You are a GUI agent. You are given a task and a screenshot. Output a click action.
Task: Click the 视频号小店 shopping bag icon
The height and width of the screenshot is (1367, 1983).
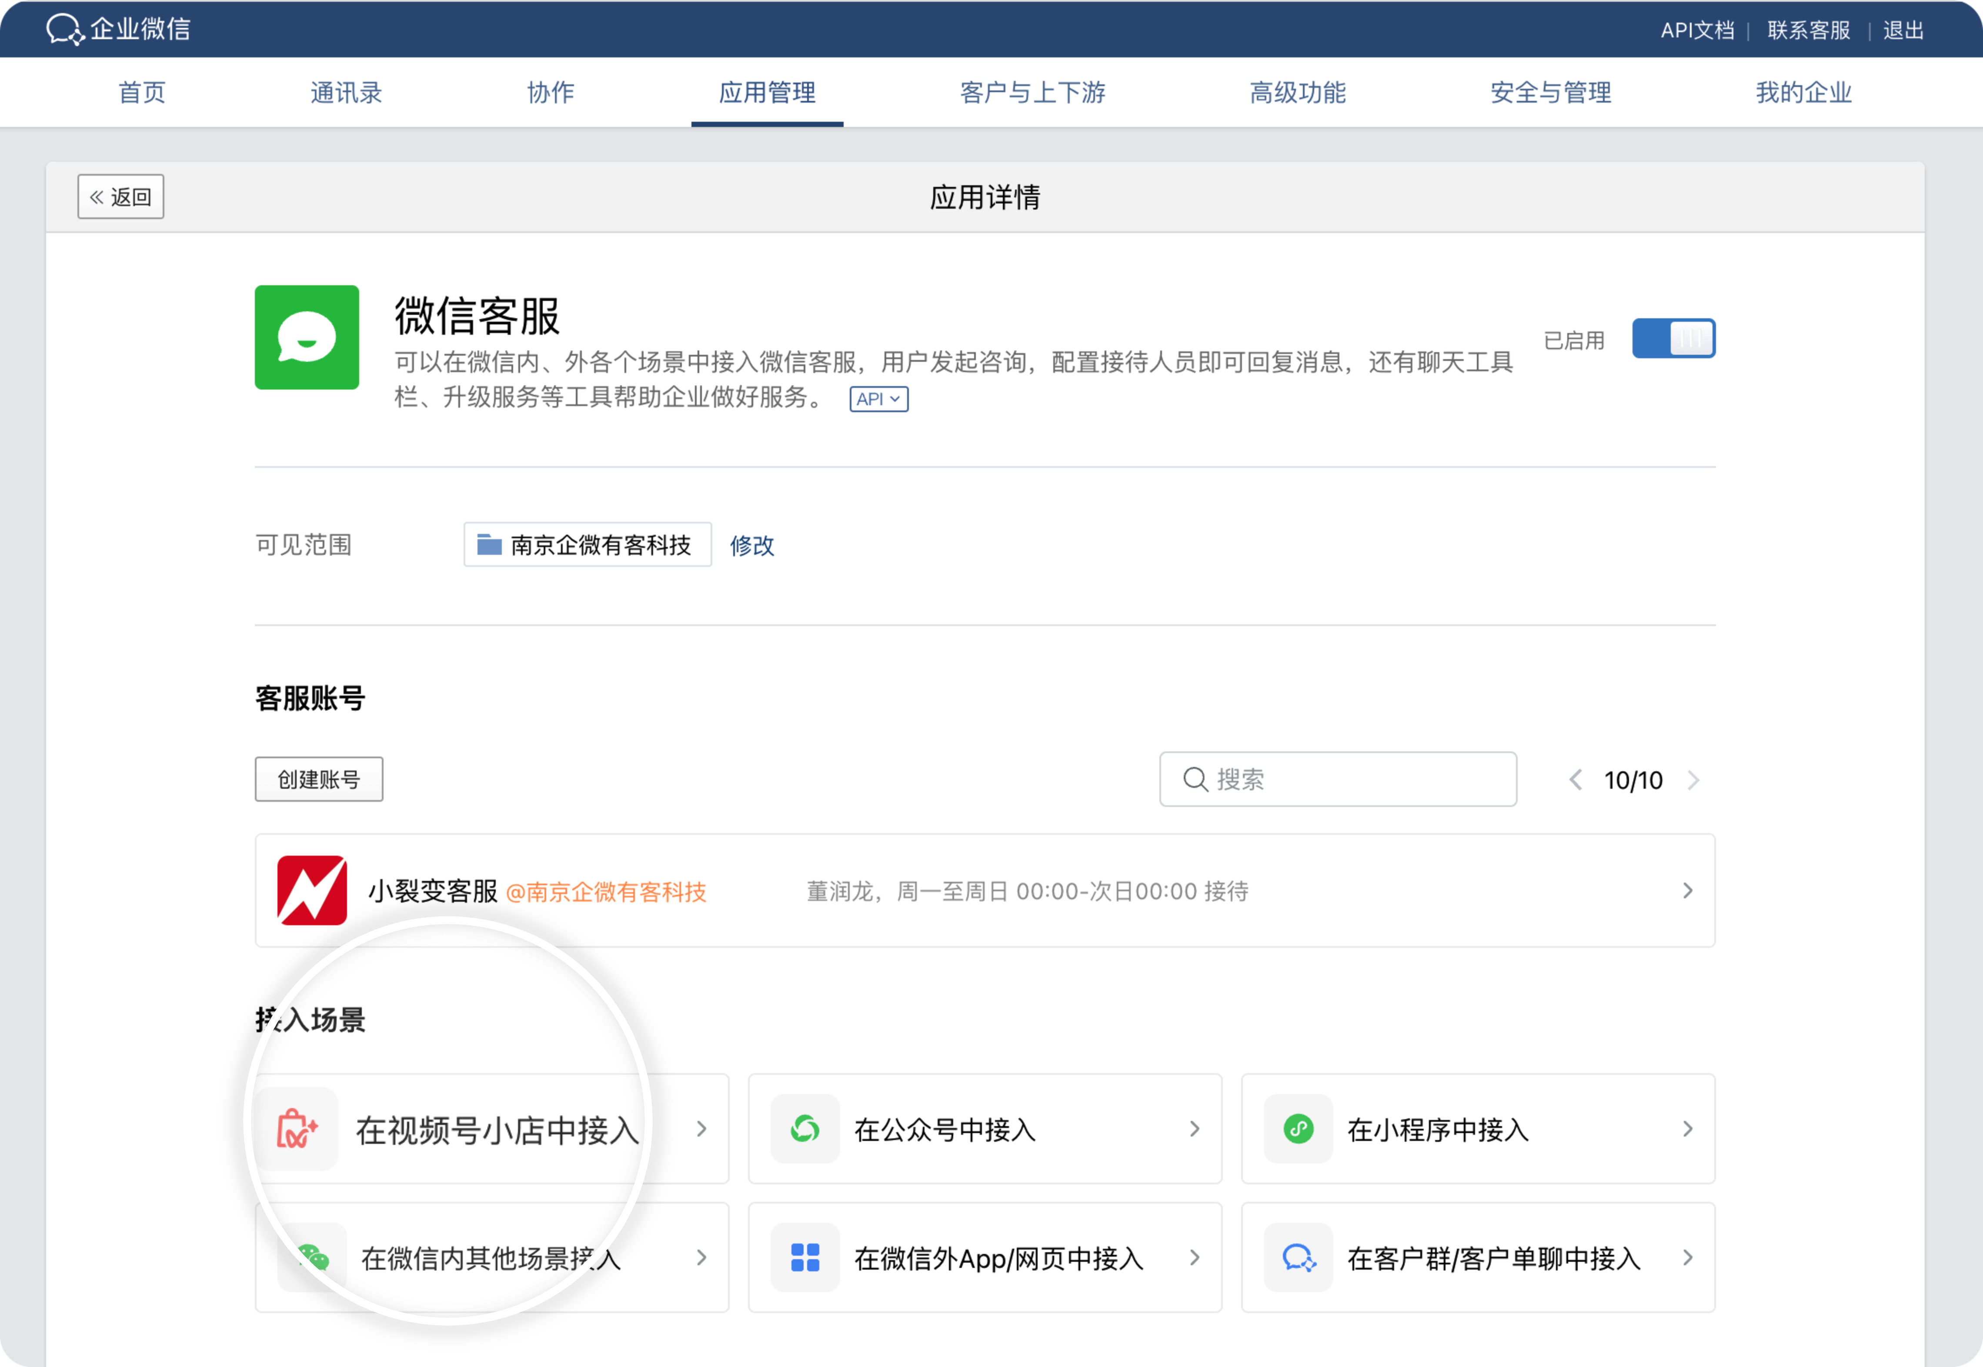[x=297, y=1129]
